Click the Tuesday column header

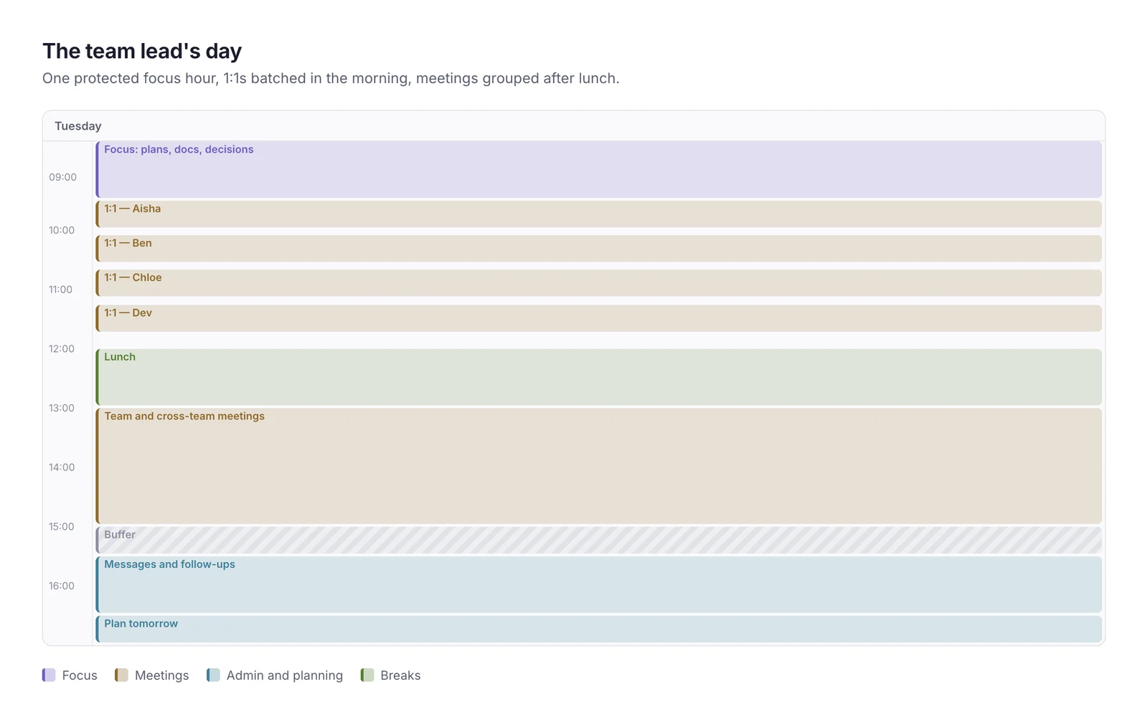click(x=574, y=126)
